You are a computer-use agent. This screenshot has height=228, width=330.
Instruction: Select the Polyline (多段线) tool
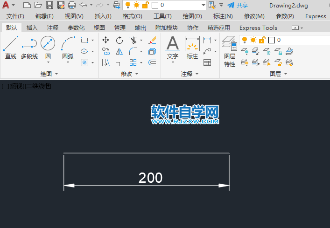point(29,47)
